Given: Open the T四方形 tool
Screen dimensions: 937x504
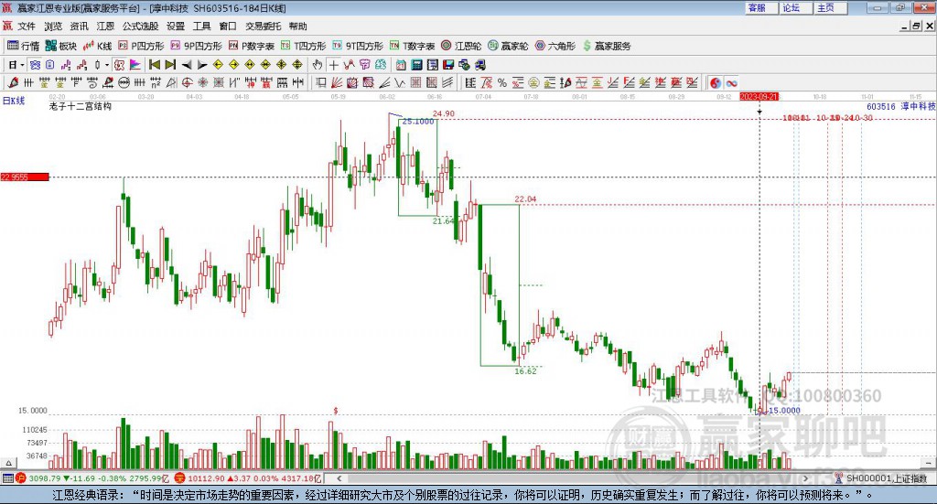Looking at the screenshot, I should 304,46.
